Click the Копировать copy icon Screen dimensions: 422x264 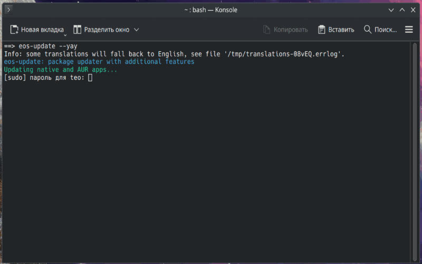point(266,30)
